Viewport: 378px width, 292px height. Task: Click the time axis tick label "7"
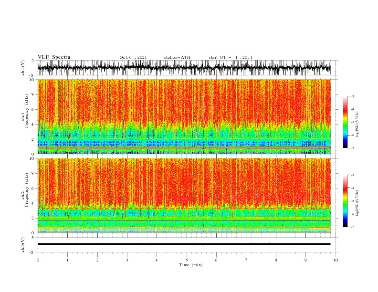point(246,260)
